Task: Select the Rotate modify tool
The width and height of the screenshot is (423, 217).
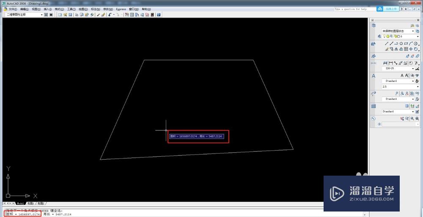Action: tap(416, 49)
